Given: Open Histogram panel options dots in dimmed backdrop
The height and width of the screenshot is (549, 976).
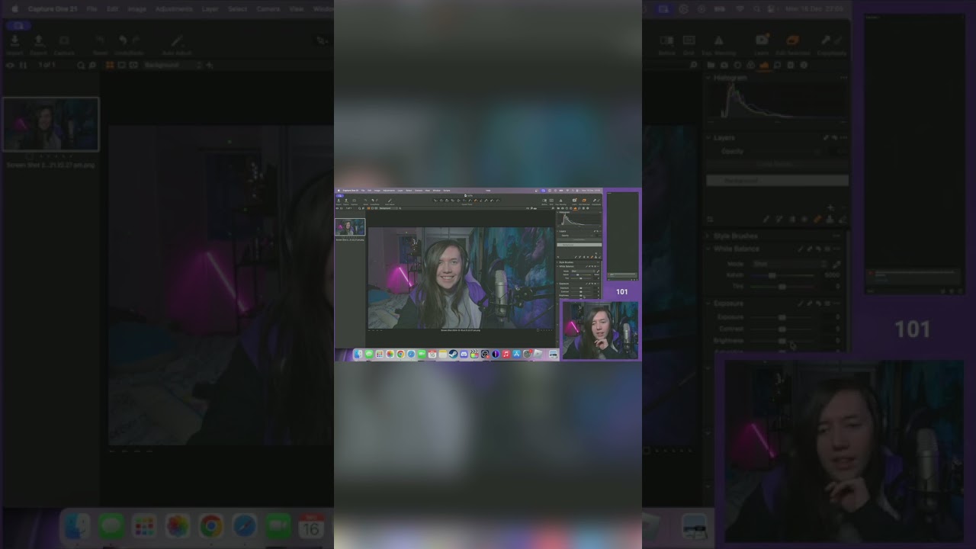Looking at the screenshot, I should (x=843, y=79).
